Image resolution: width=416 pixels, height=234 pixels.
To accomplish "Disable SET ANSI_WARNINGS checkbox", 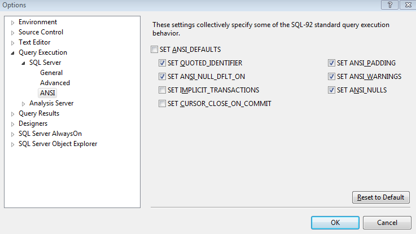I will [332, 77].
